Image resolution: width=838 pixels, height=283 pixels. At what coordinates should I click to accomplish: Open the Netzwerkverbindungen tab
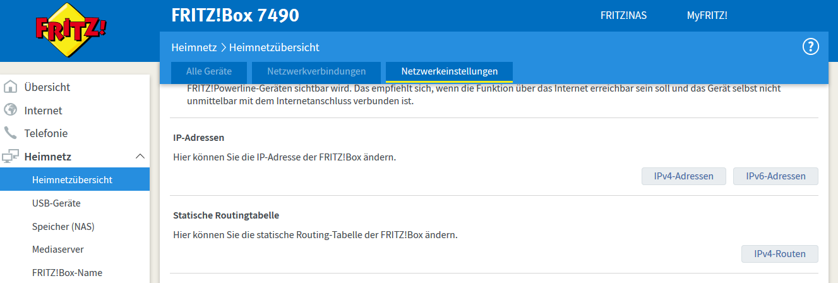[316, 71]
